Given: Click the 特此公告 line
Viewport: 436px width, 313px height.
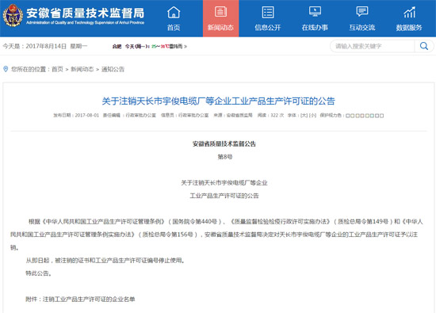Looking at the screenshot, I should pyautogui.click(x=38, y=273).
